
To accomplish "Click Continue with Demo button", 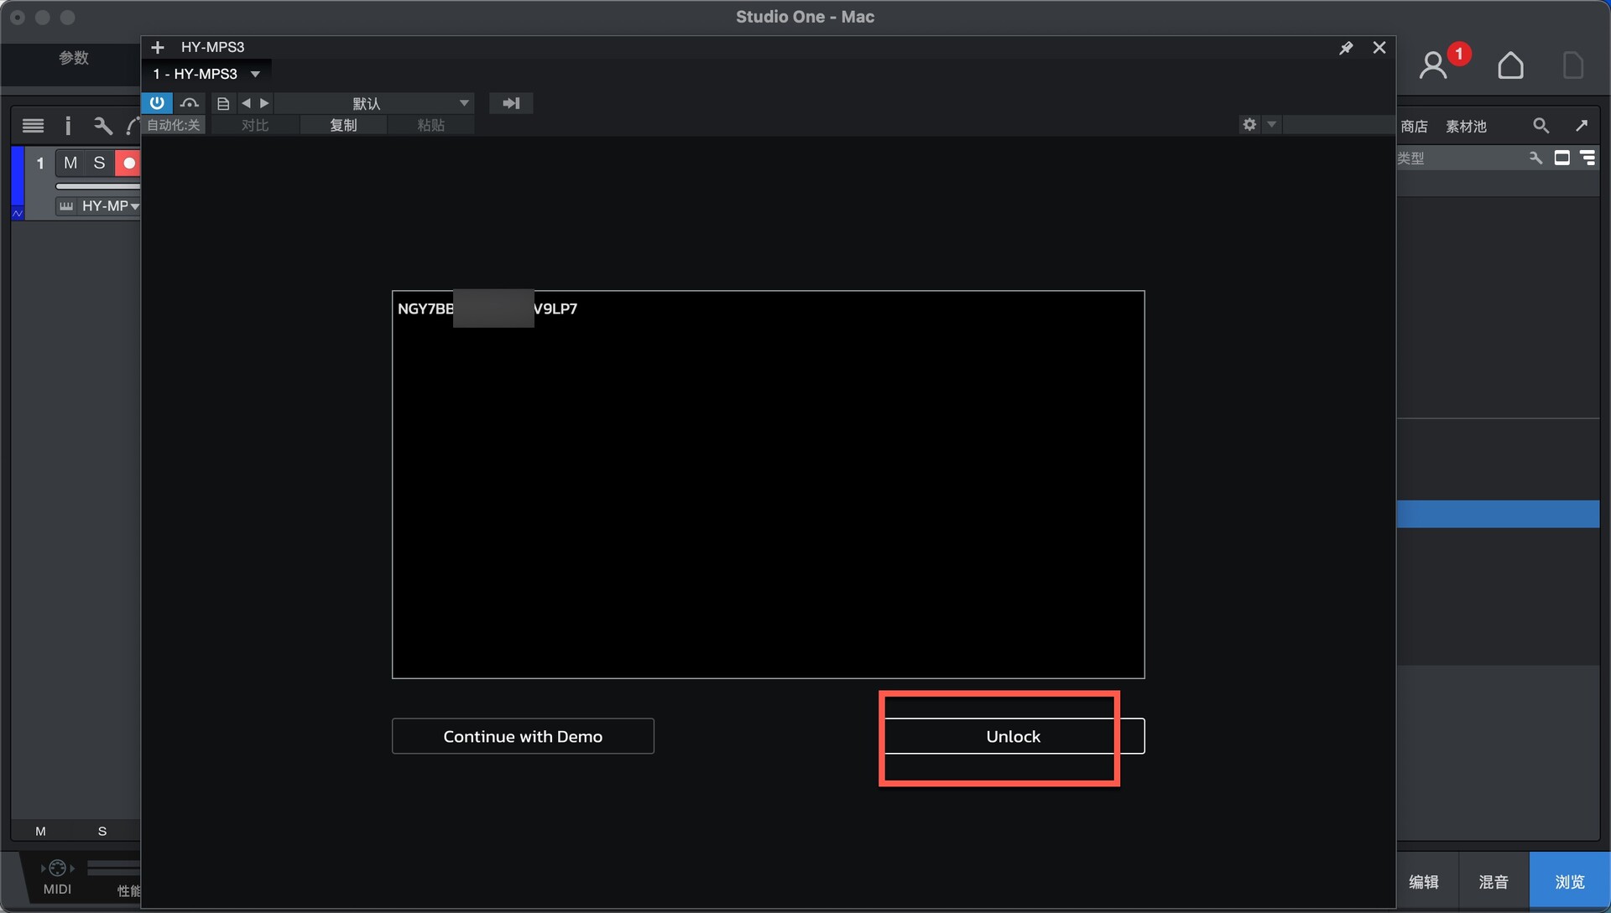I will (523, 736).
